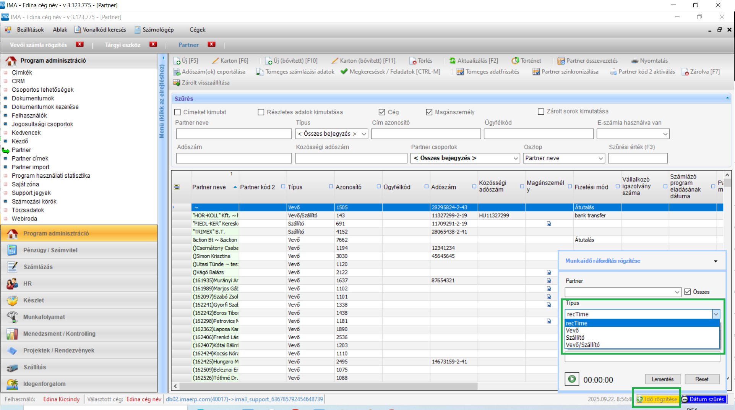Viewport: 735px width, 410px height.
Task: Click the Zárolva [F7] lock icon
Action: pos(685,72)
